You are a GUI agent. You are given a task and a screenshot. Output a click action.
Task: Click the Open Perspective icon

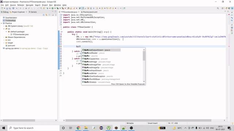223,8
